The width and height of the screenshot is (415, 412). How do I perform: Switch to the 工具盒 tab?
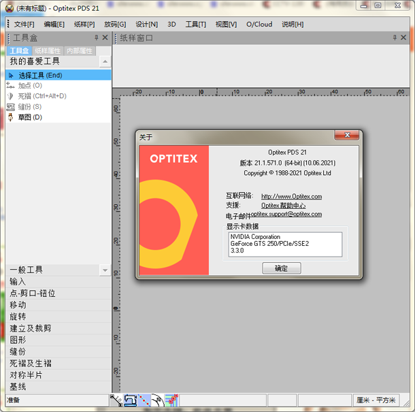(19, 50)
